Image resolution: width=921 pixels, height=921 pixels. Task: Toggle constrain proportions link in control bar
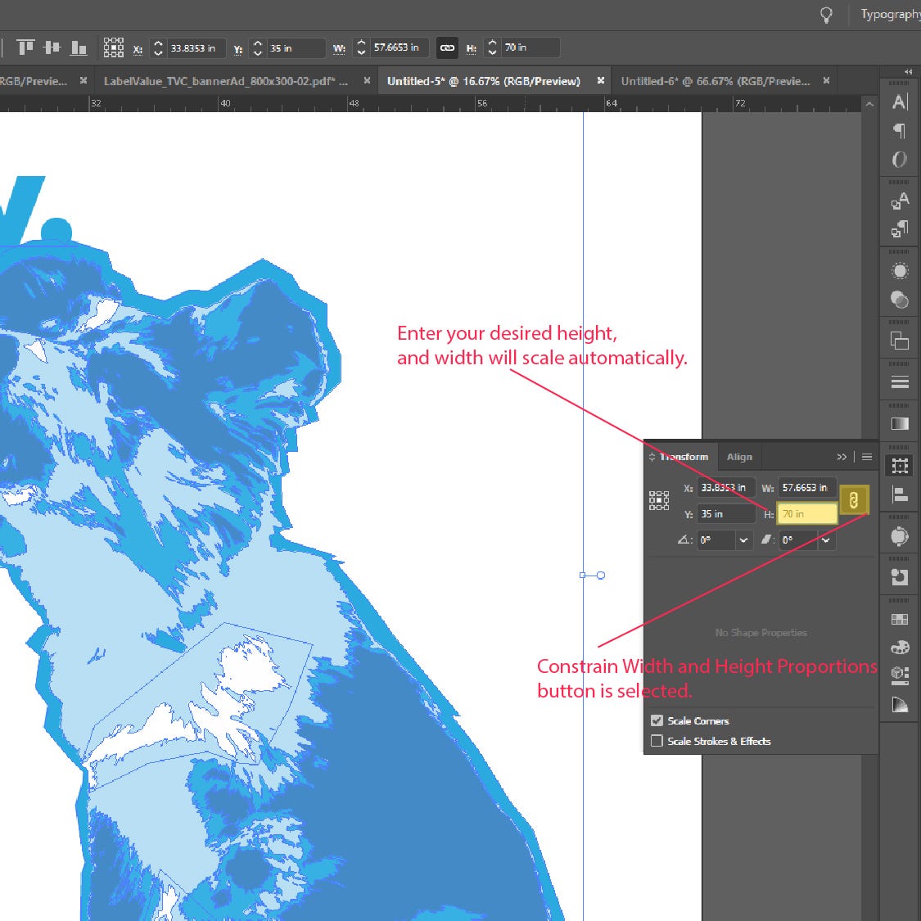tap(447, 48)
